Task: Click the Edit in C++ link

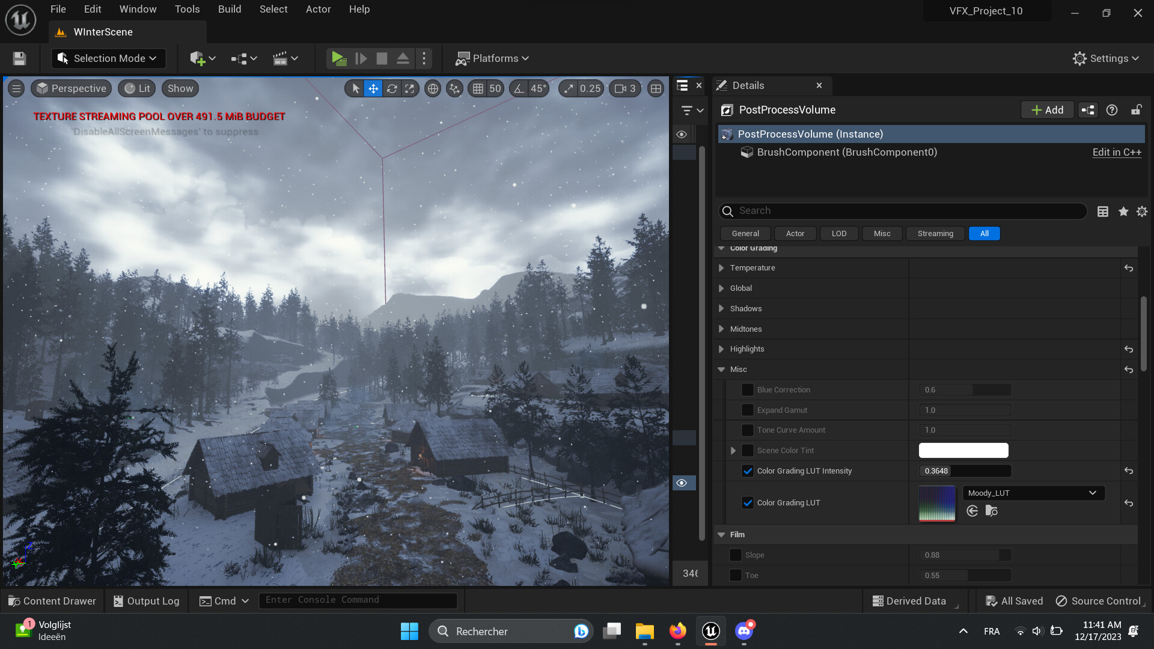Action: [1117, 152]
